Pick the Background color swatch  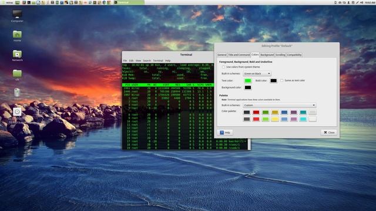click(248, 87)
